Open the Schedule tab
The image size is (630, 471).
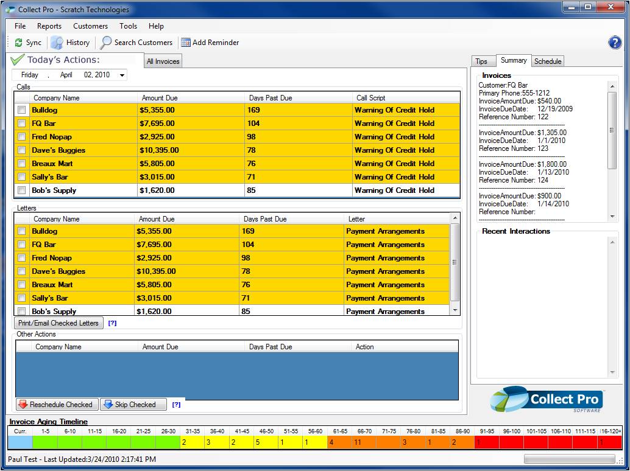[548, 61]
